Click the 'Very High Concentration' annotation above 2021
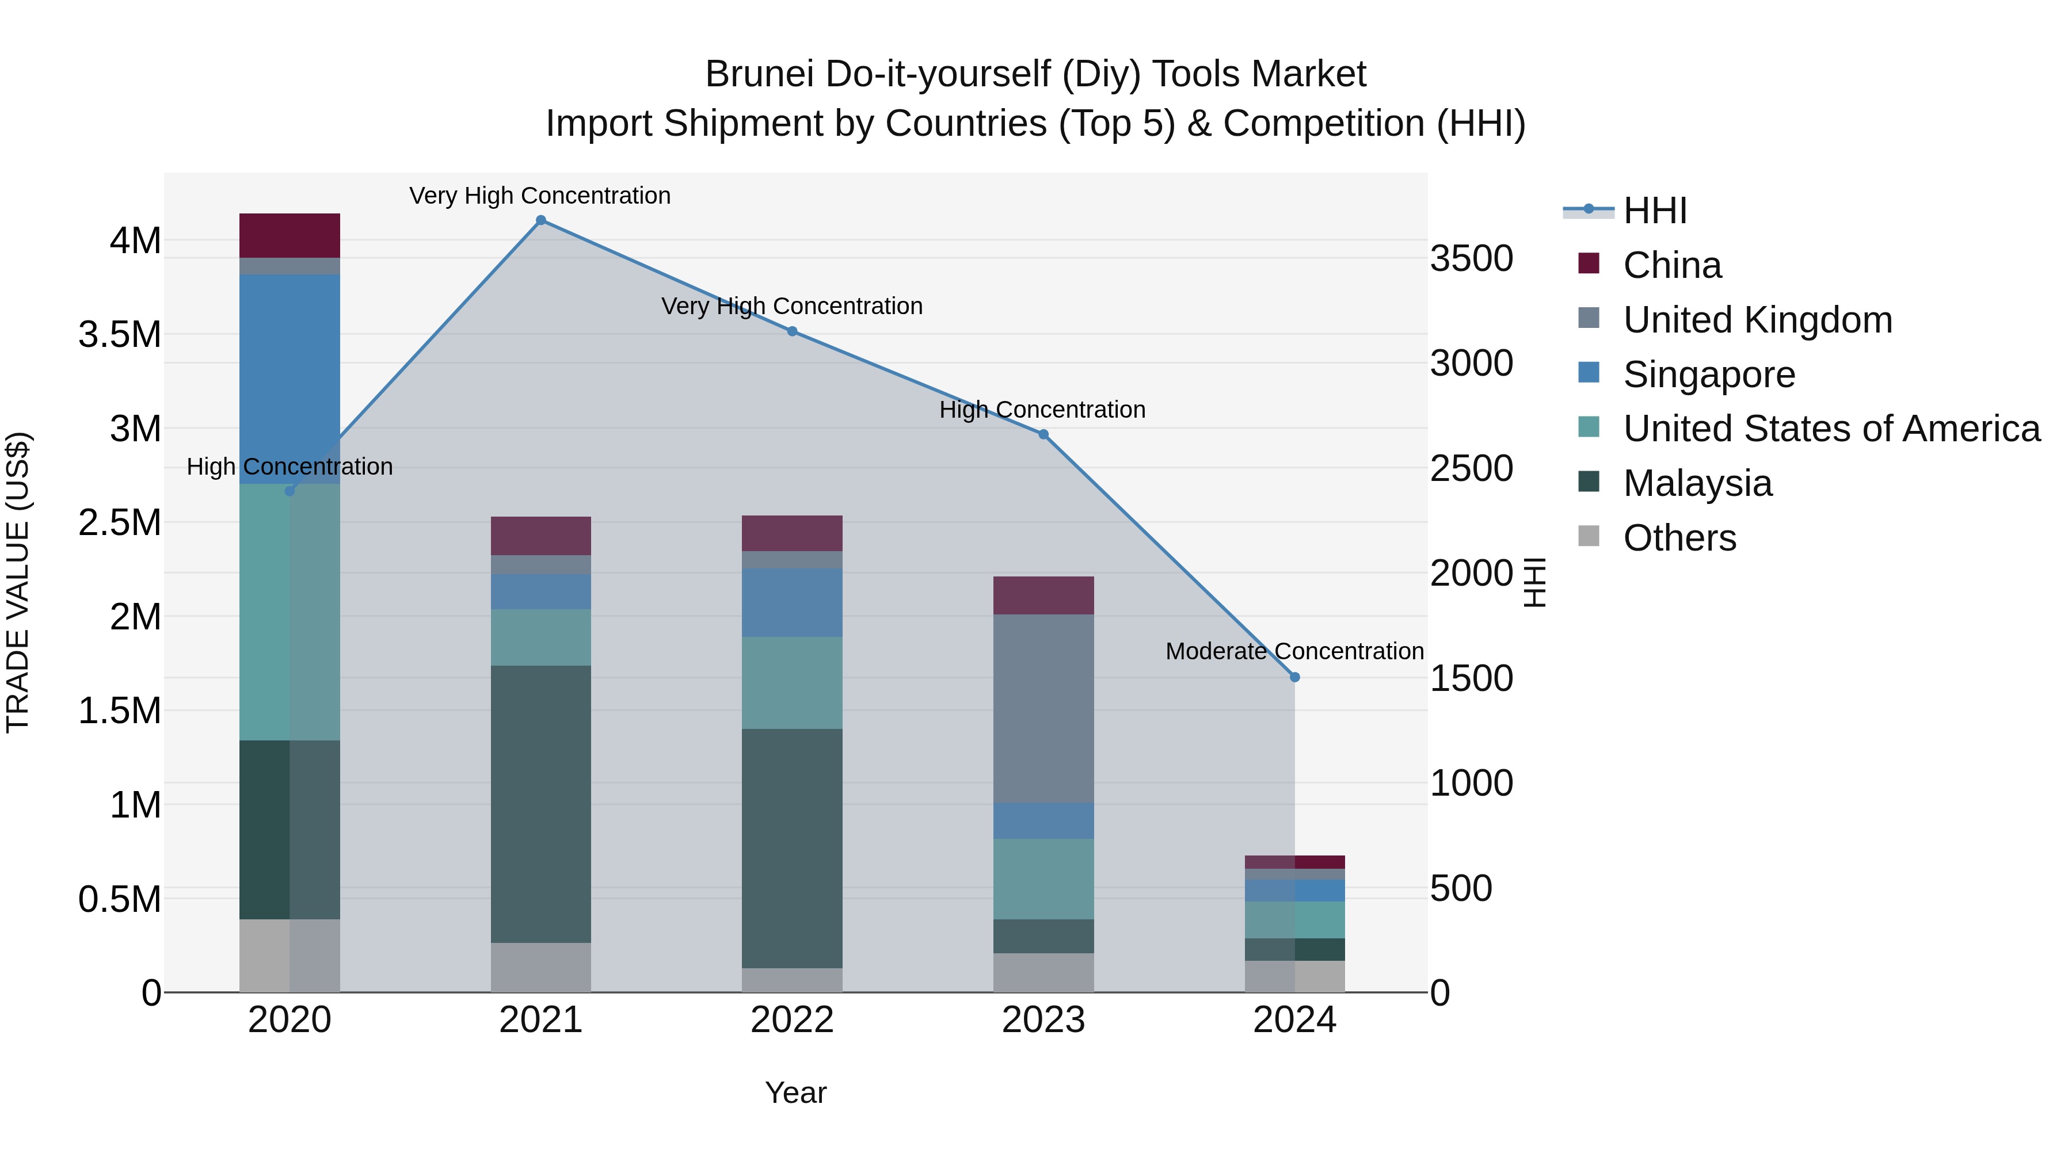This screenshot has width=2072, height=1165. point(540,196)
